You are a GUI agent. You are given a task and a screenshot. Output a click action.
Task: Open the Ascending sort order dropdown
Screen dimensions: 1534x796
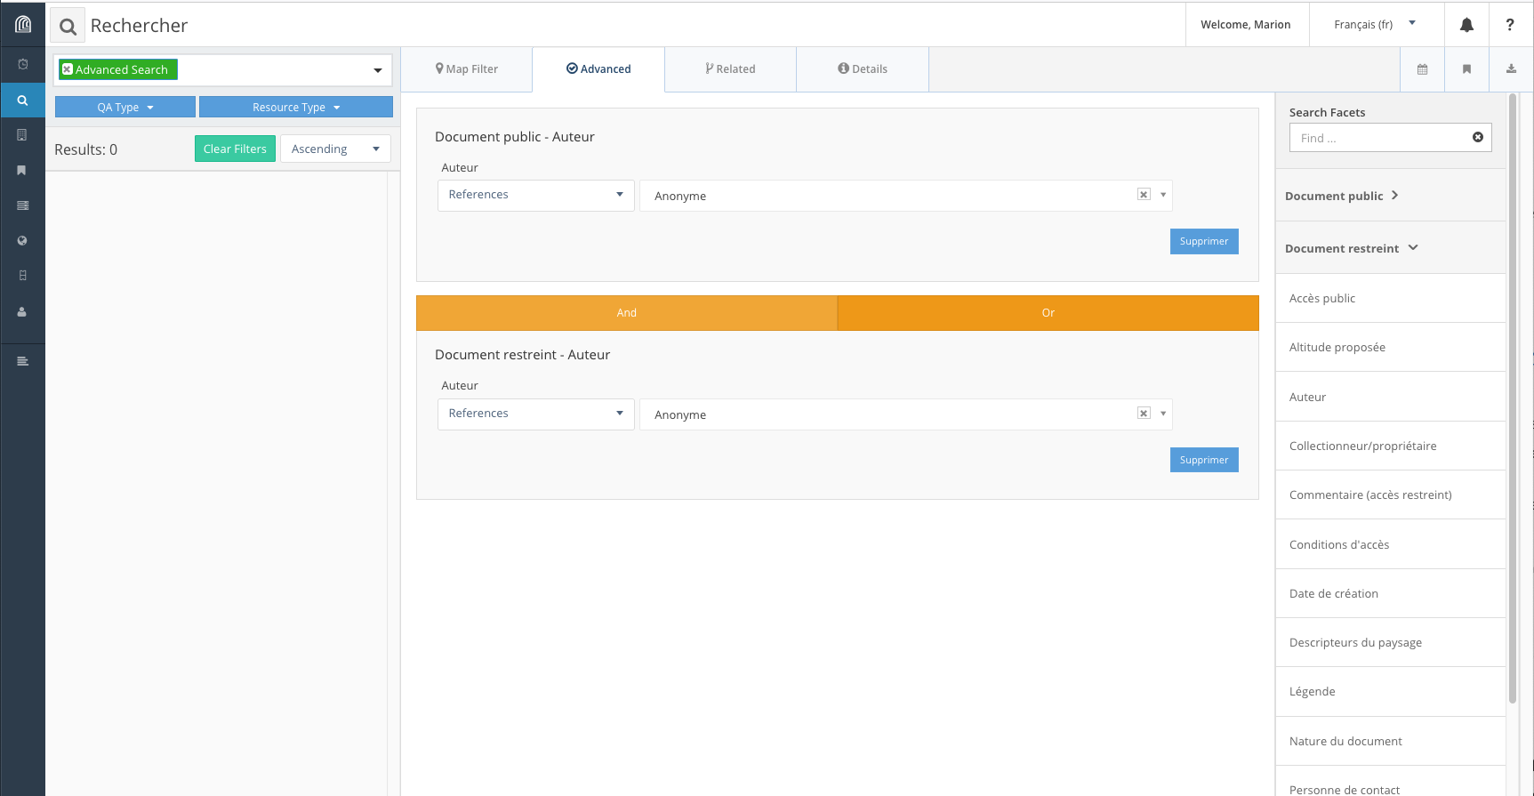(x=335, y=149)
